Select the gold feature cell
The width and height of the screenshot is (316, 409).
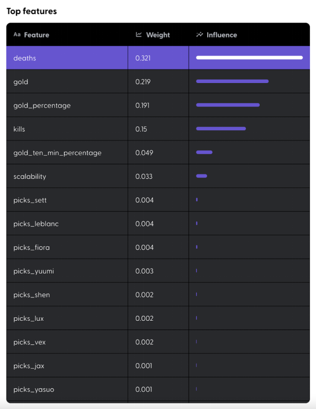[21, 82]
